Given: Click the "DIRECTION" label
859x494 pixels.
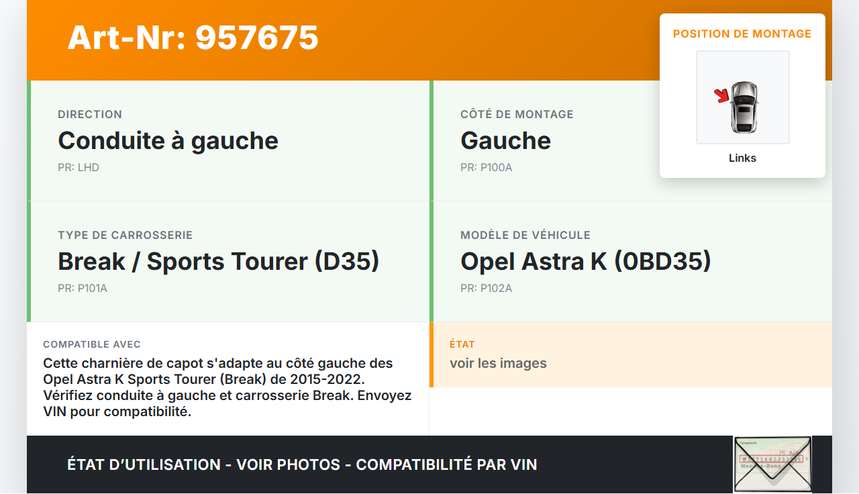Looking at the screenshot, I should coord(90,115).
